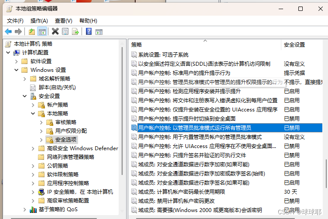Expand the 基于策略的 QoS tree node
The image size is (328, 219).
click(x=25, y=209)
